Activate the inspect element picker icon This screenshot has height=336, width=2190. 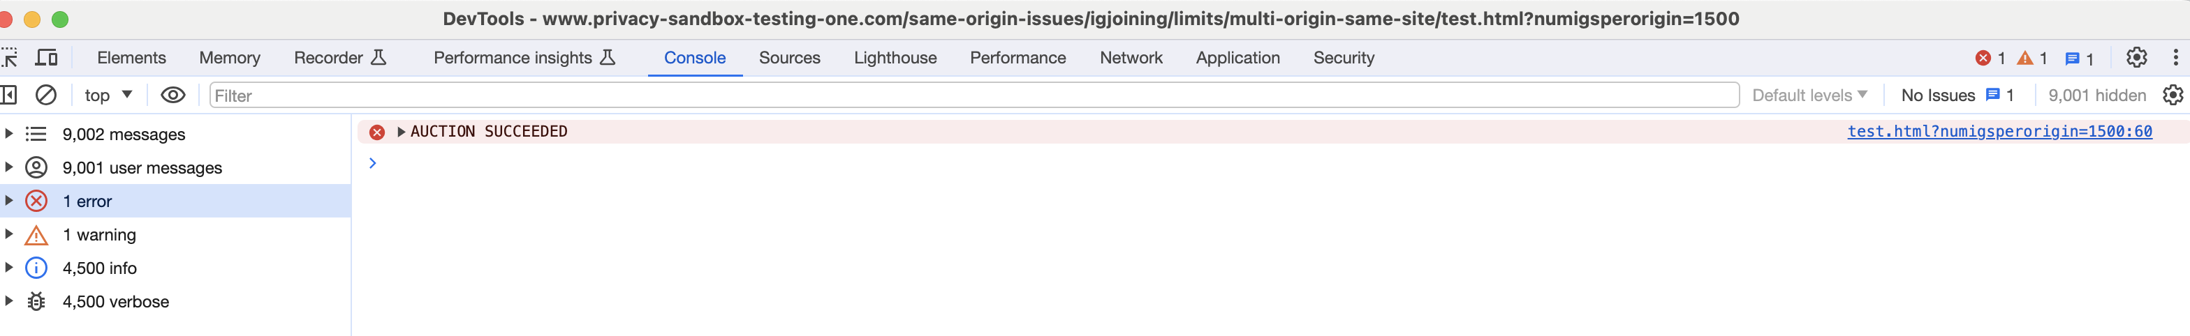click(x=9, y=58)
